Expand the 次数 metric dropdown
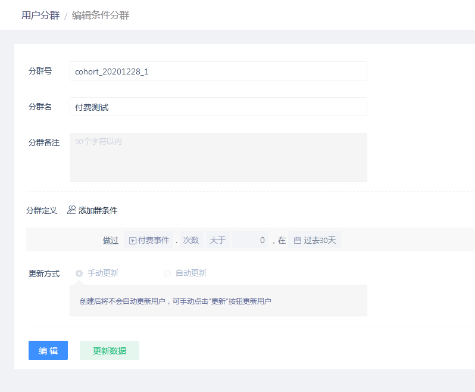 coord(191,240)
